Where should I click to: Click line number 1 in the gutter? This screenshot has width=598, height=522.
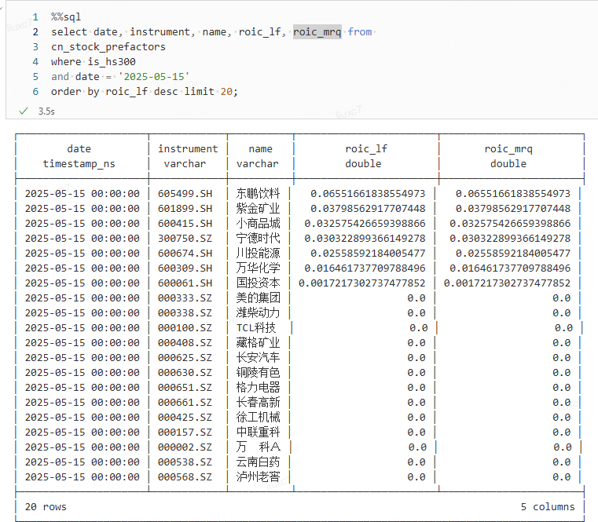(x=35, y=16)
